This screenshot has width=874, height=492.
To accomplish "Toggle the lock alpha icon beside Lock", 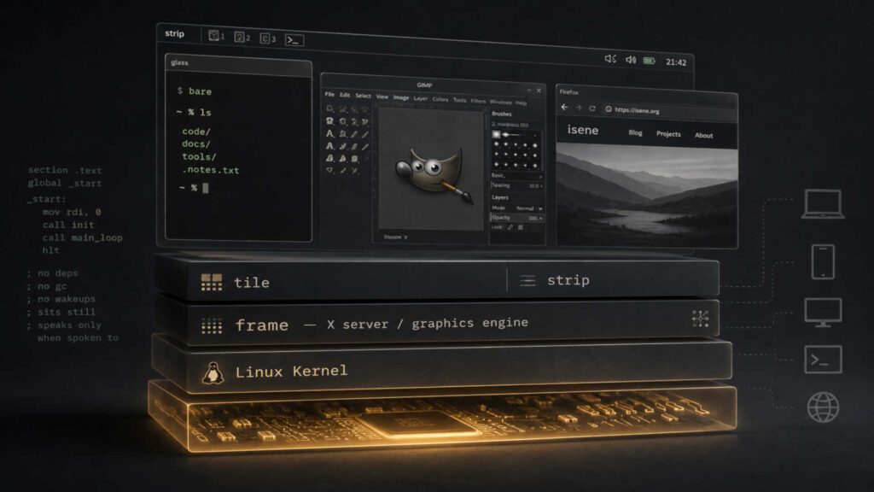I will [x=521, y=227].
